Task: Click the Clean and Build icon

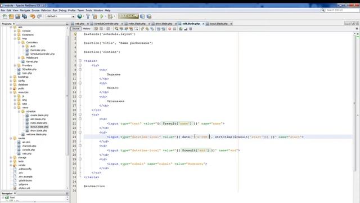Action: (x=94, y=16)
